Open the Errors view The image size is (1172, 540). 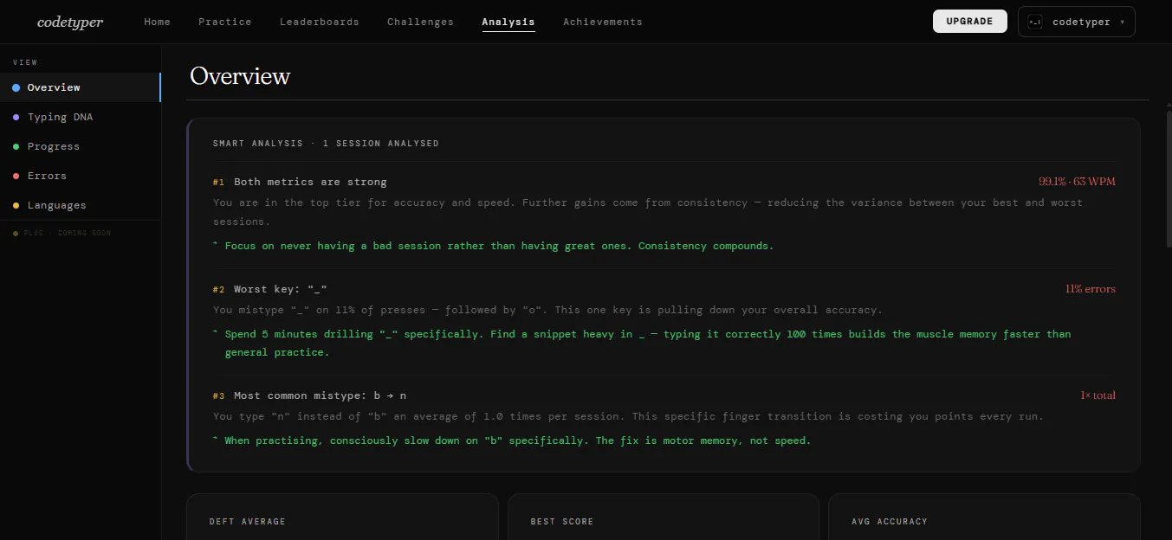tap(81, 176)
